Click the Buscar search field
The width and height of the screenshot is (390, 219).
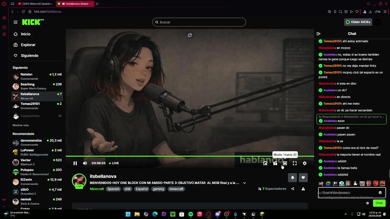(199, 22)
